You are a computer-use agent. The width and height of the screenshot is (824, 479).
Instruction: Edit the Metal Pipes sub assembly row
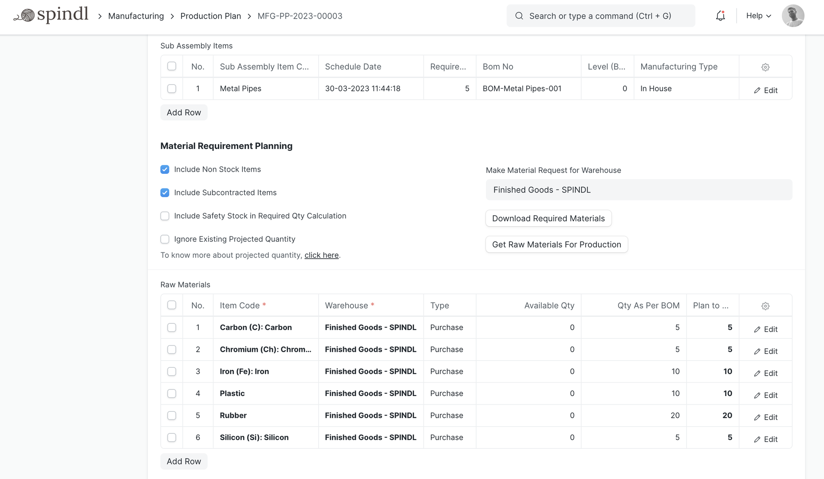pyautogui.click(x=765, y=90)
